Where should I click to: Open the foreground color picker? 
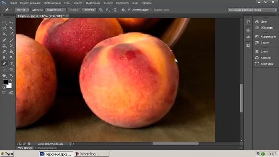(5, 82)
